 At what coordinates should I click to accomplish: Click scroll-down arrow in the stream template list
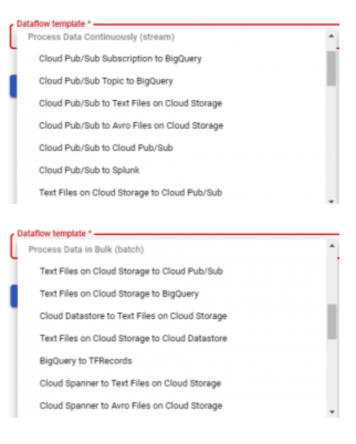tap(332, 202)
